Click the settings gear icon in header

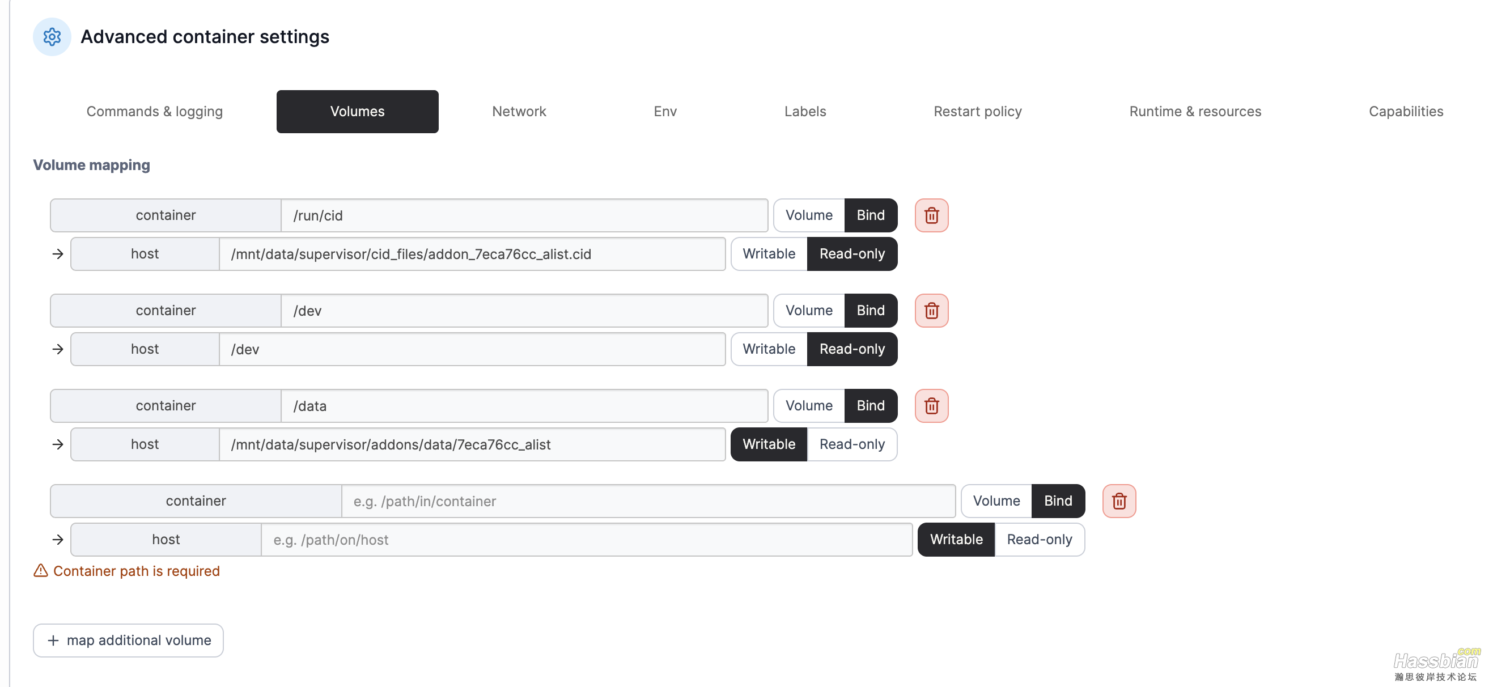point(52,36)
